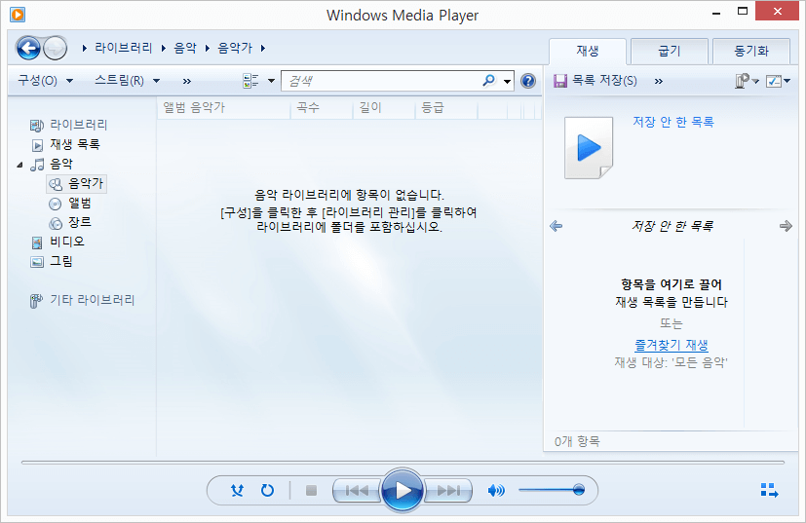Click the 0개 항목 status text
806x523 pixels.
point(577,441)
